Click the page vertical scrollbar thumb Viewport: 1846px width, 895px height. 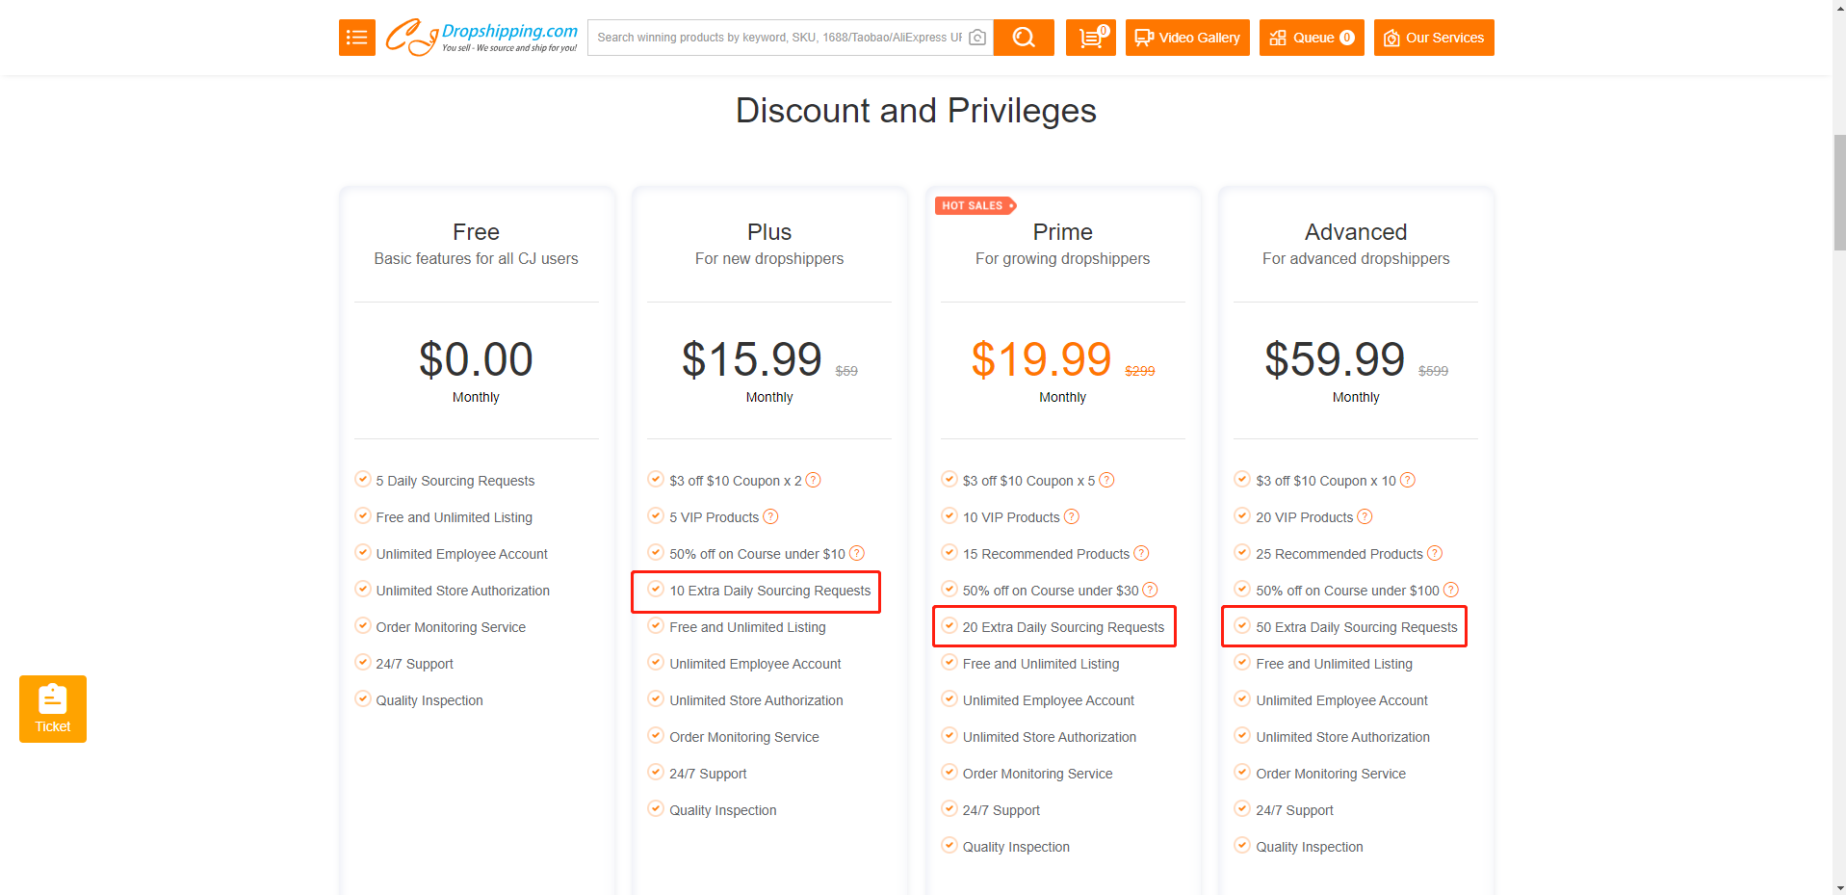click(1839, 193)
